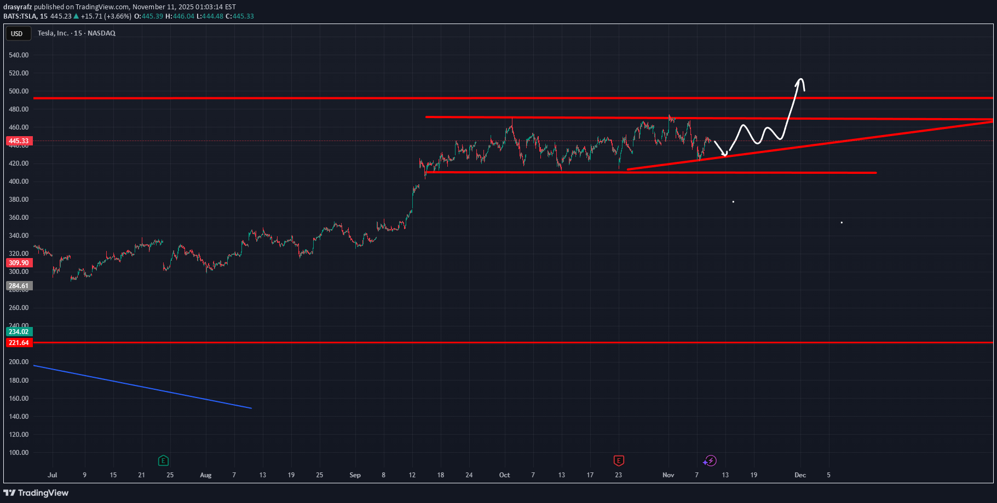Select the Sep label on time axis
Image resolution: width=997 pixels, height=503 pixels.
[x=355, y=475]
